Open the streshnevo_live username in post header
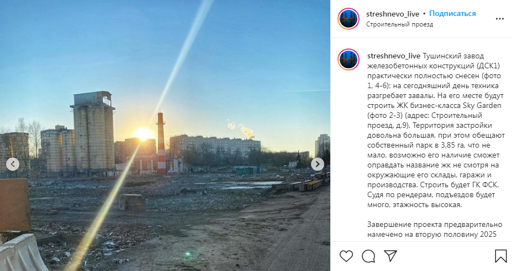The height and width of the screenshot is (271, 512). click(x=393, y=14)
